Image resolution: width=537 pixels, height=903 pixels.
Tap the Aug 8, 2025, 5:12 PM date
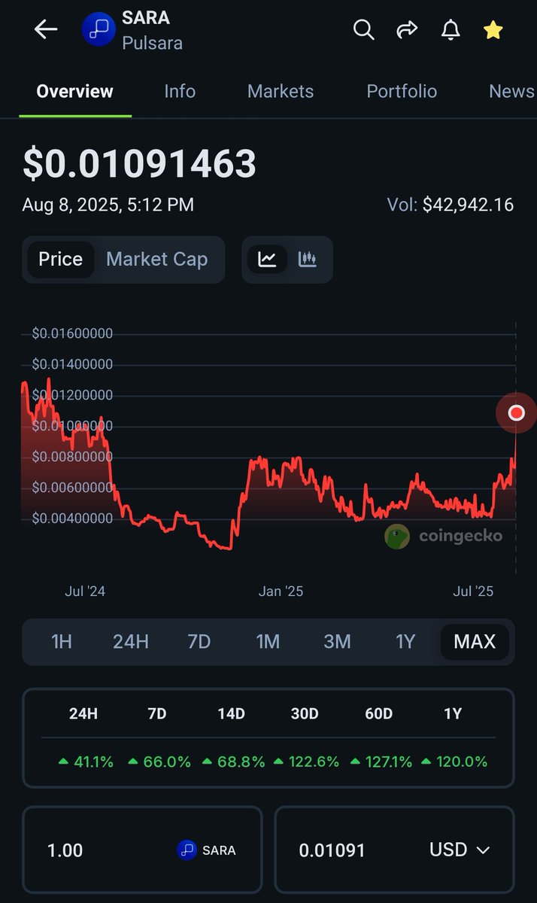pyautogui.click(x=108, y=205)
